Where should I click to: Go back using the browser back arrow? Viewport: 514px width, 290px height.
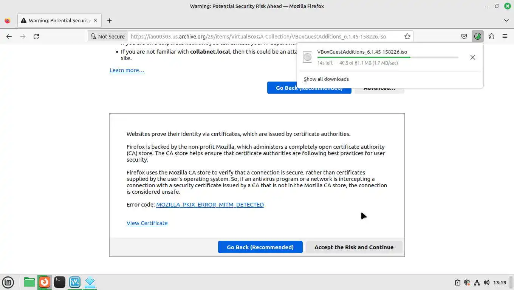click(9, 37)
